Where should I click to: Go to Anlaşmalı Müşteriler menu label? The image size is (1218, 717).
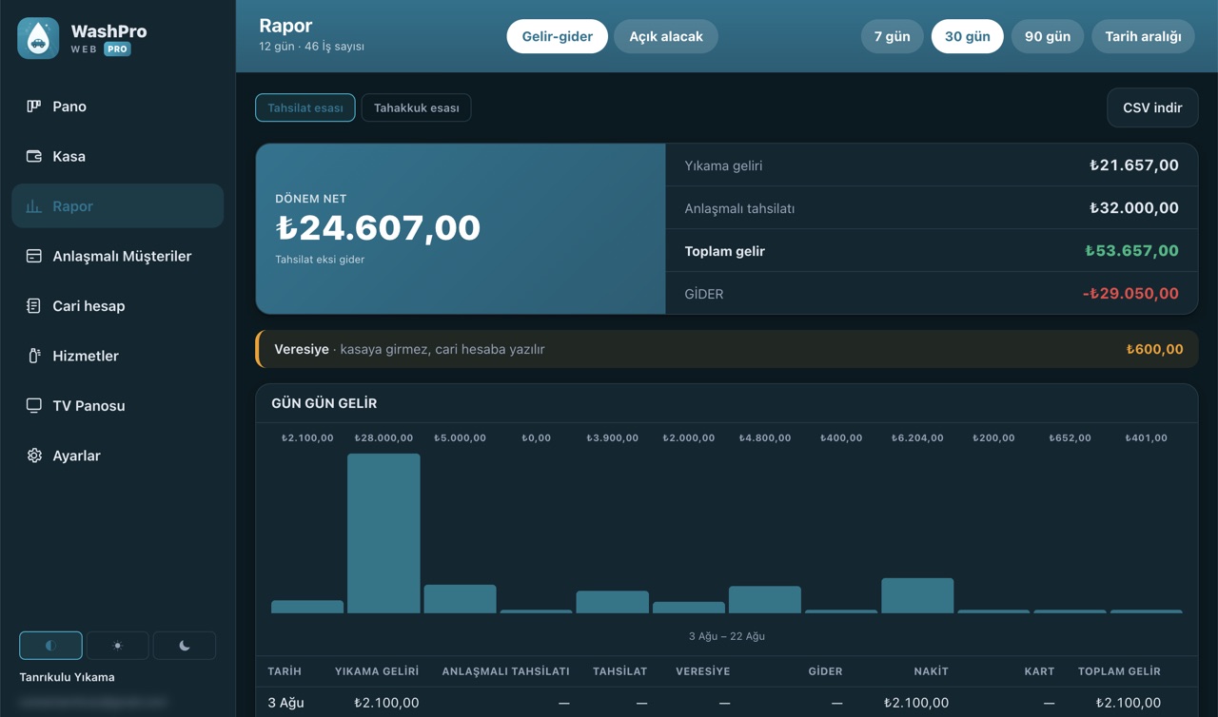coord(122,256)
